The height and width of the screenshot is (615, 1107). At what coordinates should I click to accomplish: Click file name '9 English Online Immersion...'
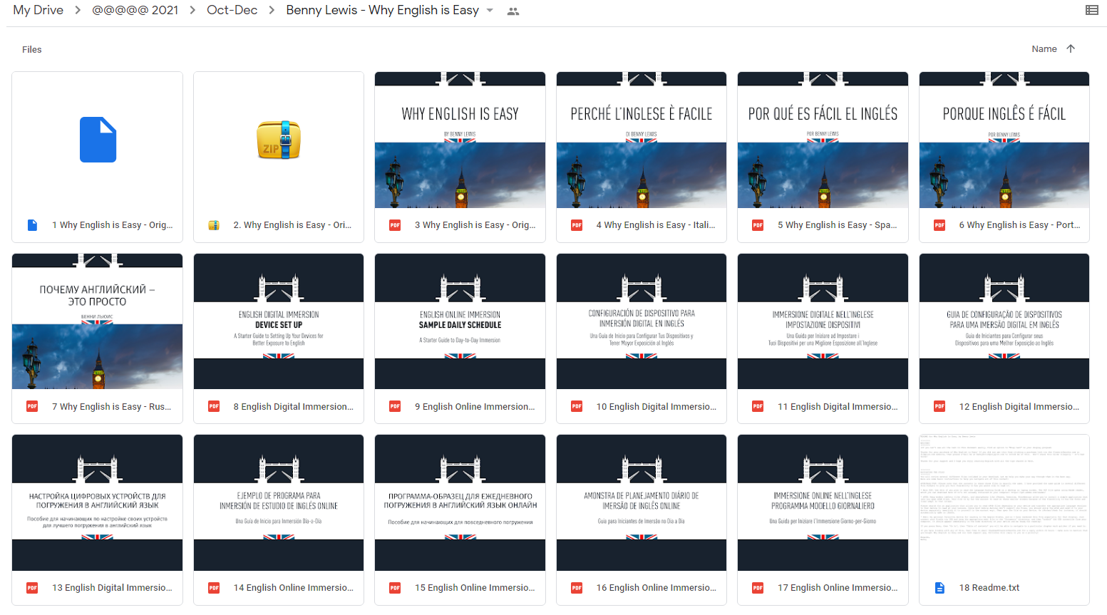(x=475, y=407)
